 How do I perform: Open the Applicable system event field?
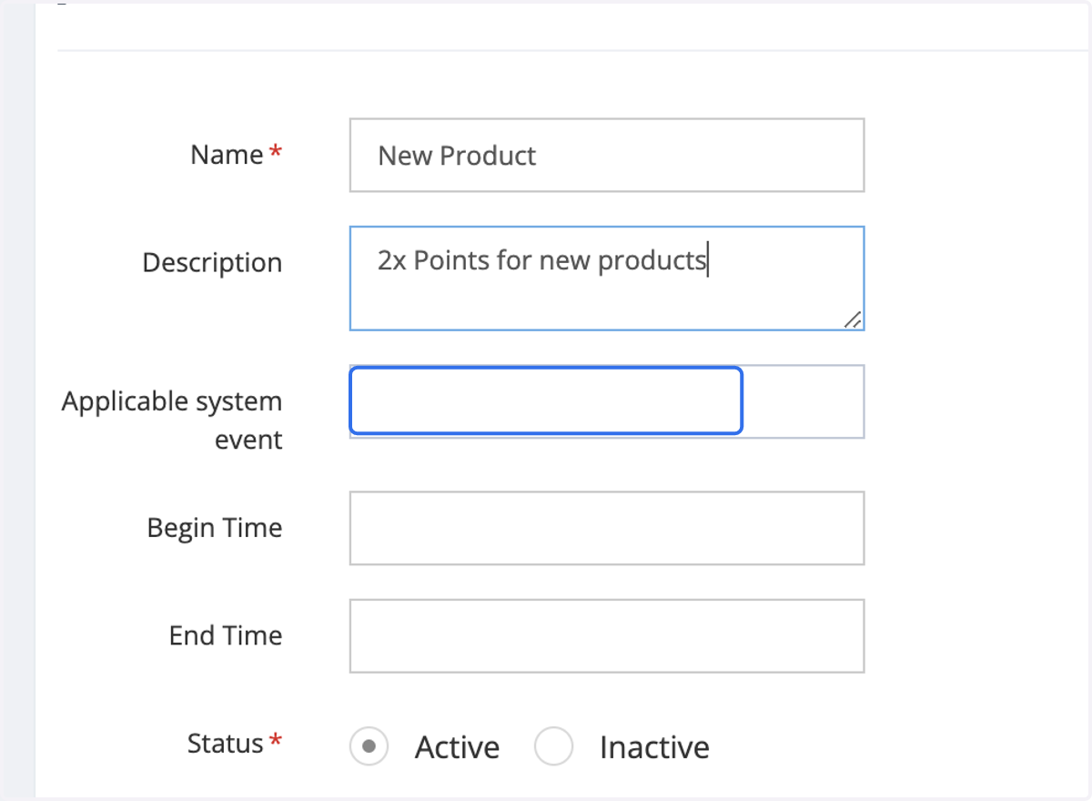pyautogui.click(x=607, y=401)
